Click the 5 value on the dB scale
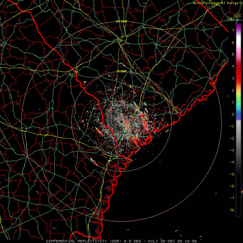243x243 pixels. click(233, 54)
